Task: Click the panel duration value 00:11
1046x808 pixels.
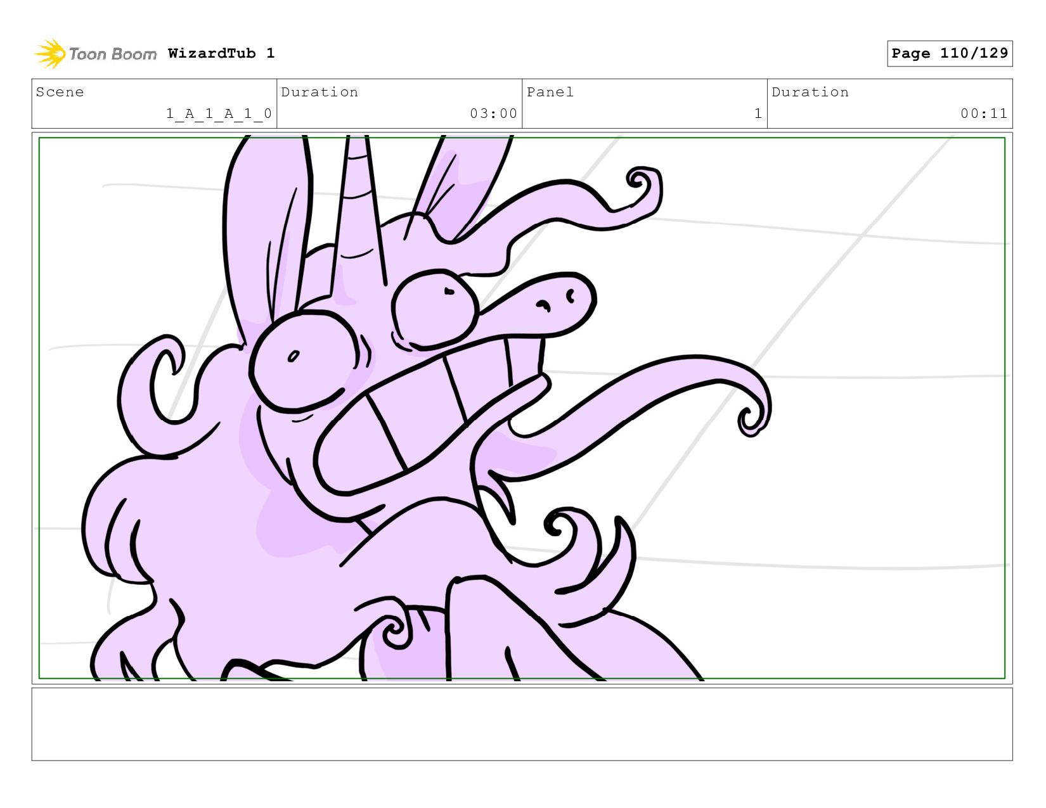Action: coord(983,113)
